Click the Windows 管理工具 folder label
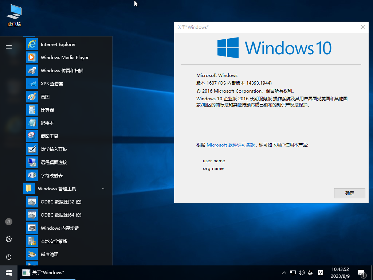The image size is (373, 280). click(57, 188)
